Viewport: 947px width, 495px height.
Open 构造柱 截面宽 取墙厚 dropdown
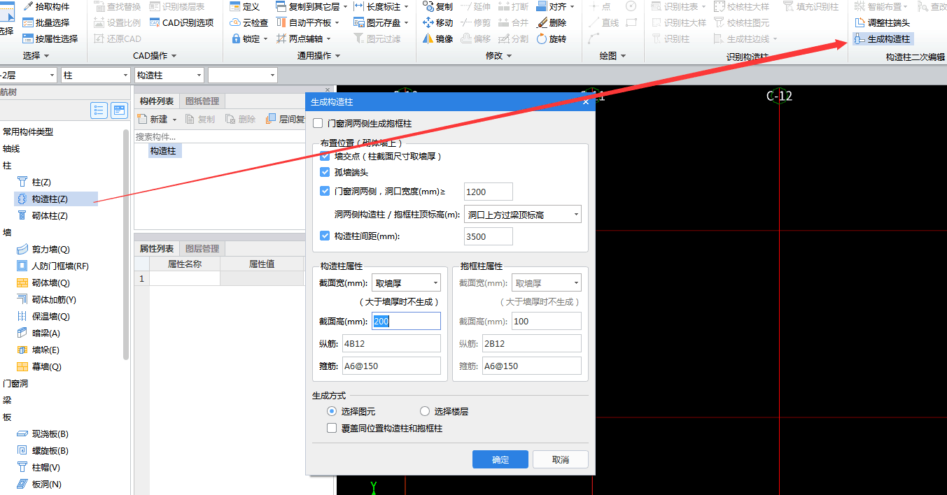(x=406, y=283)
